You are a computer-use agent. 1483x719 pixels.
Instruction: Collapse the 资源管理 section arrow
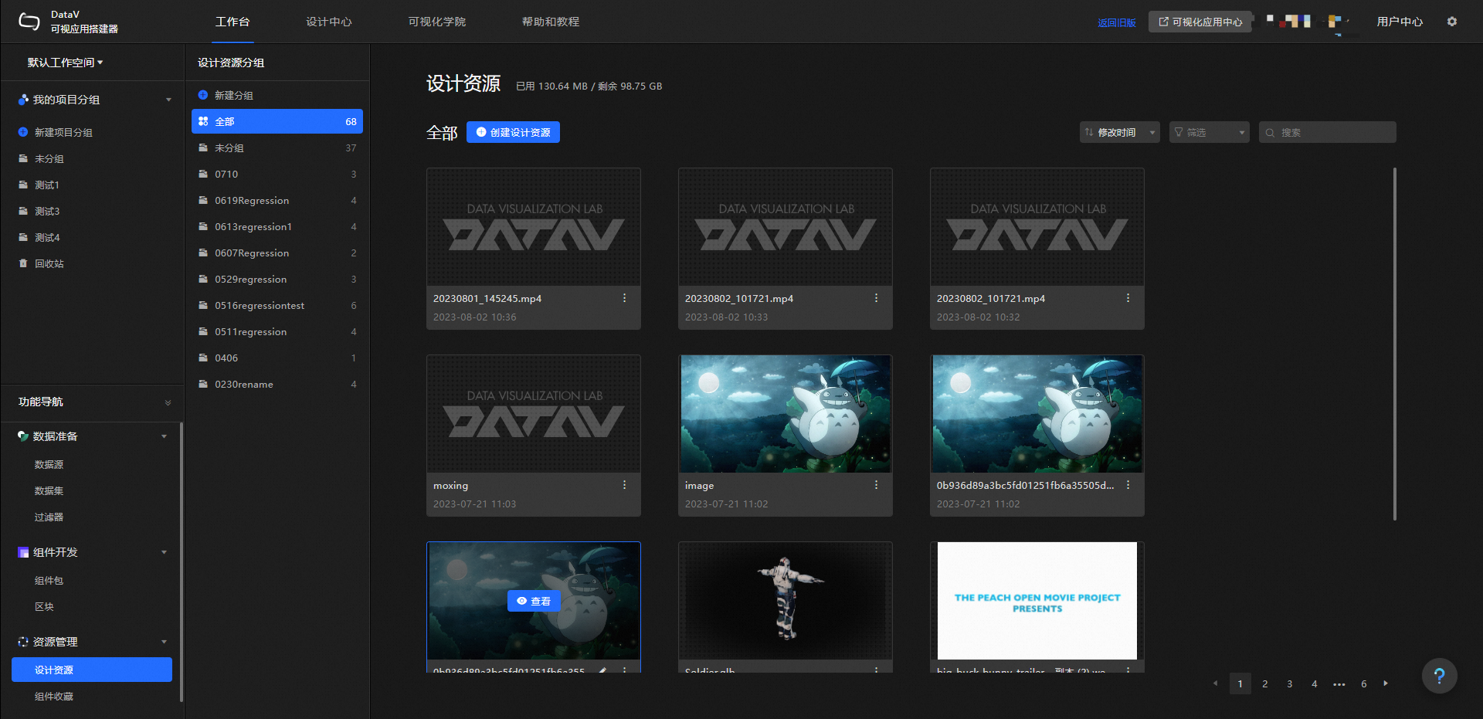(x=164, y=642)
